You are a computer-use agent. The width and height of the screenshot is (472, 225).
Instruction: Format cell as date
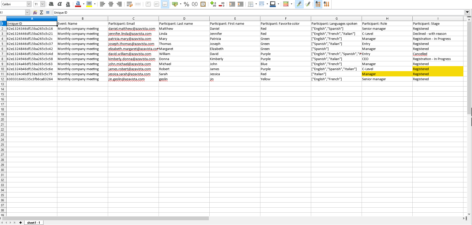click(203, 4)
